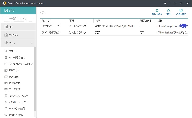Collapse the ツール section chevron
192x118 pixels.
click(x=31, y=43)
